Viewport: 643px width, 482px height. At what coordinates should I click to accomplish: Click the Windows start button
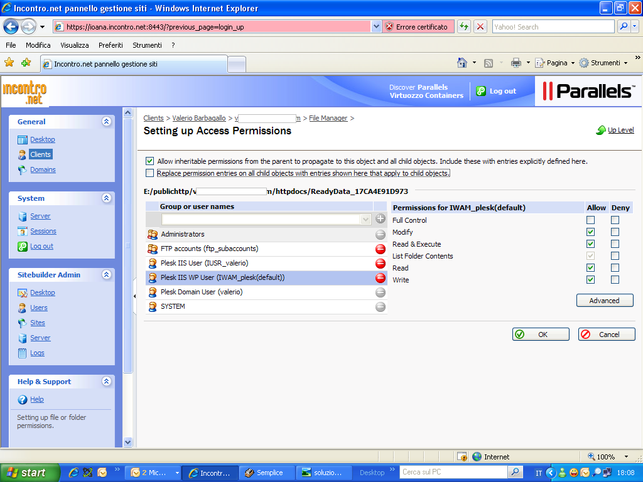pos(30,473)
